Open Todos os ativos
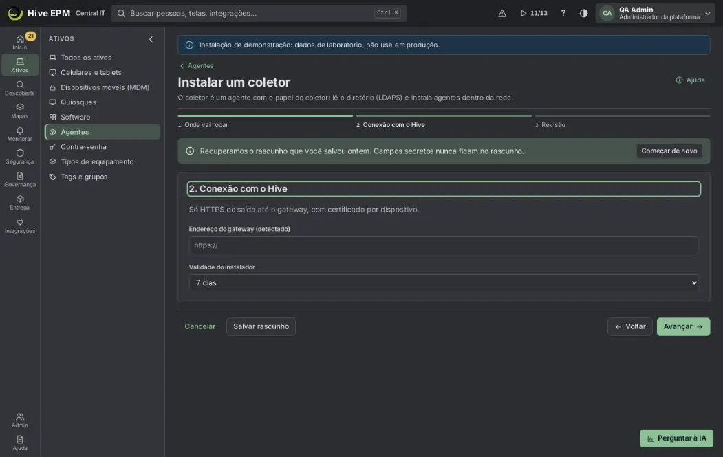723x457 pixels. pos(102,58)
